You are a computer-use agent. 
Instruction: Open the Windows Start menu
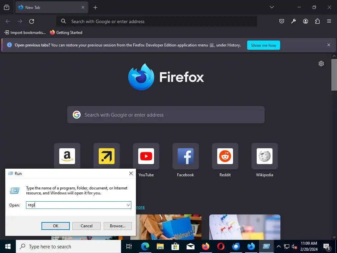pyautogui.click(x=8, y=246)
